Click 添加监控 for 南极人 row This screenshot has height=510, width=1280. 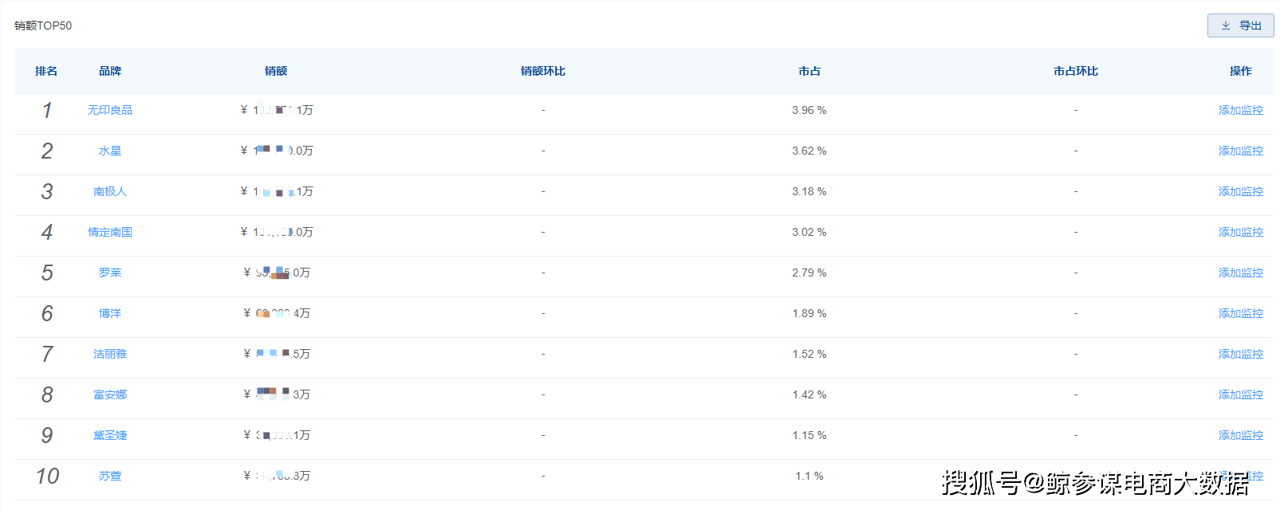coord(1240,191)
